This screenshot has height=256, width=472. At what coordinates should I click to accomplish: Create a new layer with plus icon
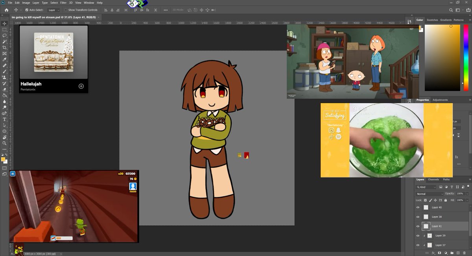pyautogui.click(x=458, y=253)
